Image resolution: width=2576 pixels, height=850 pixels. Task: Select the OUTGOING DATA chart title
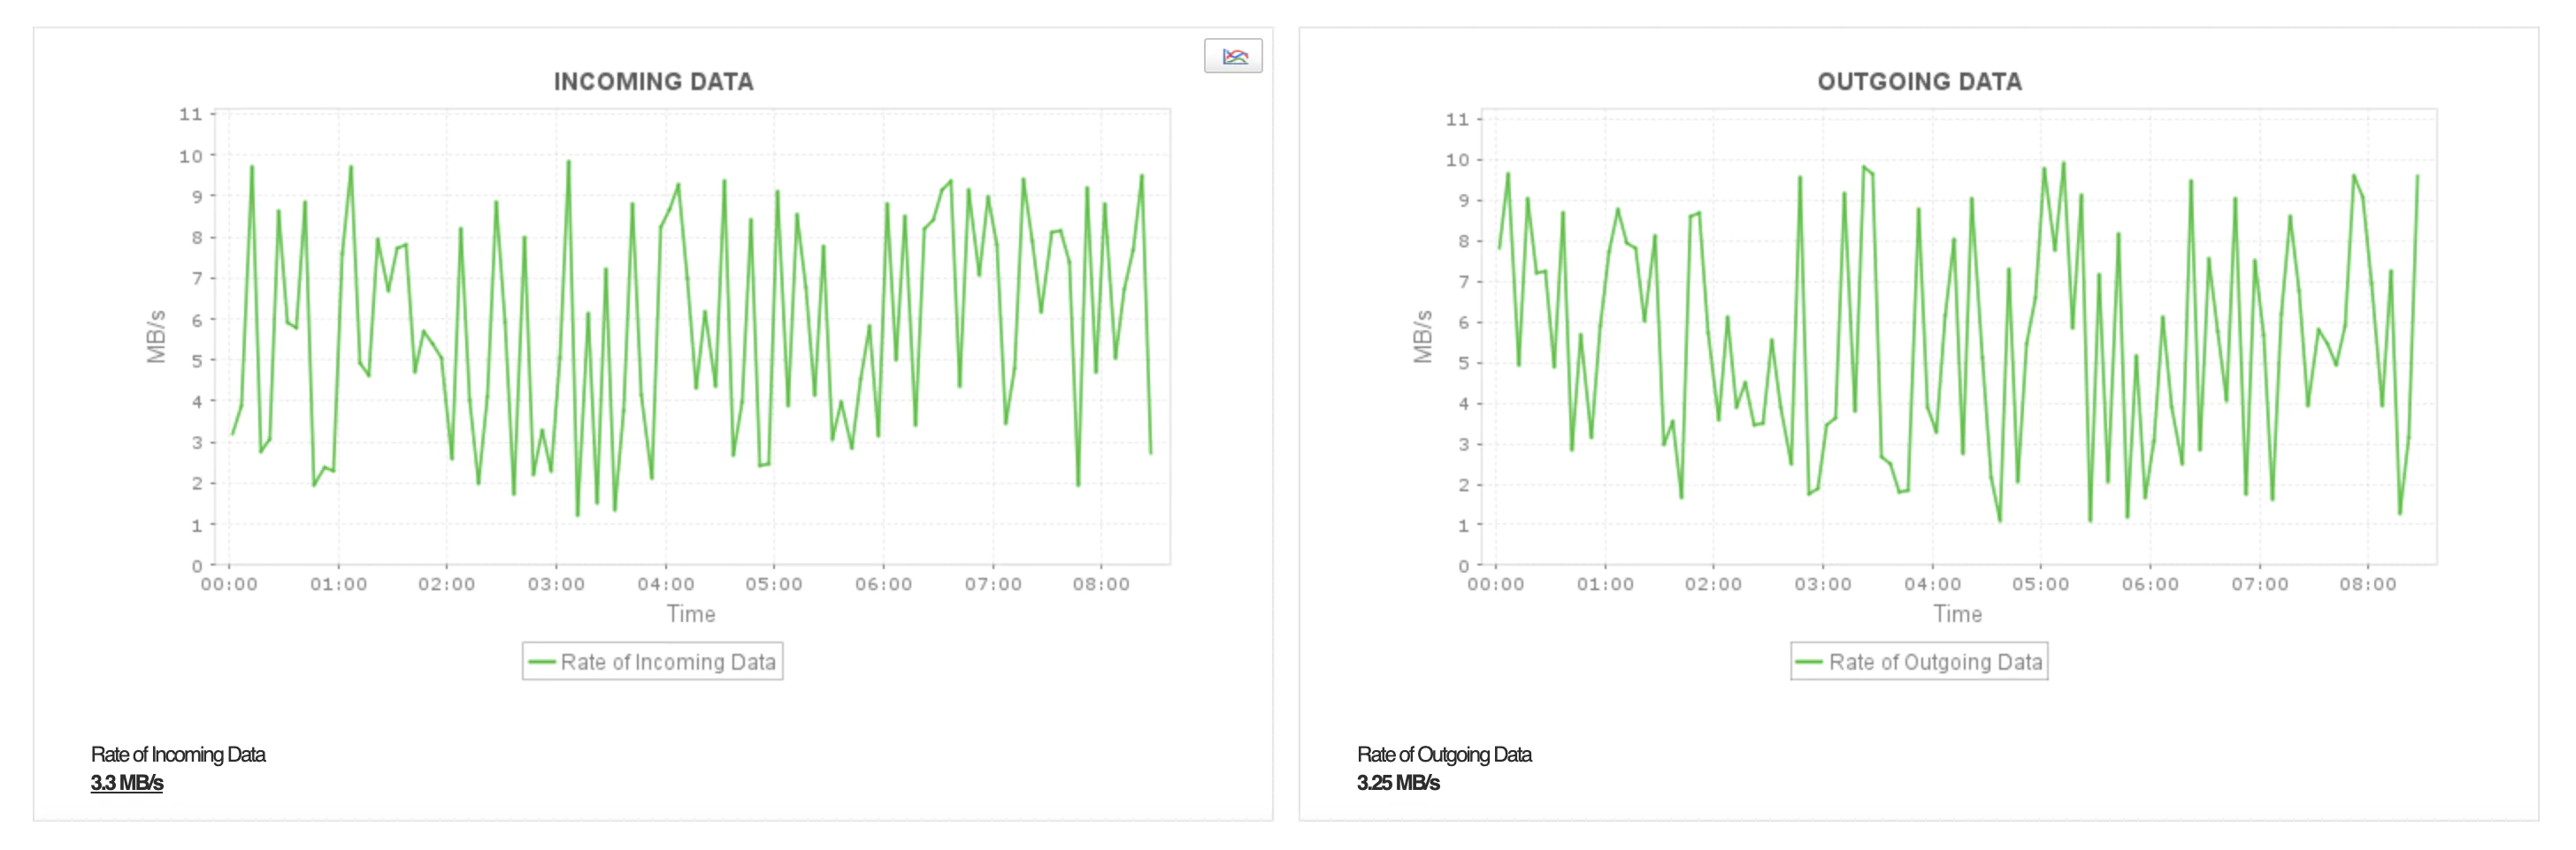coord(1919,82)
